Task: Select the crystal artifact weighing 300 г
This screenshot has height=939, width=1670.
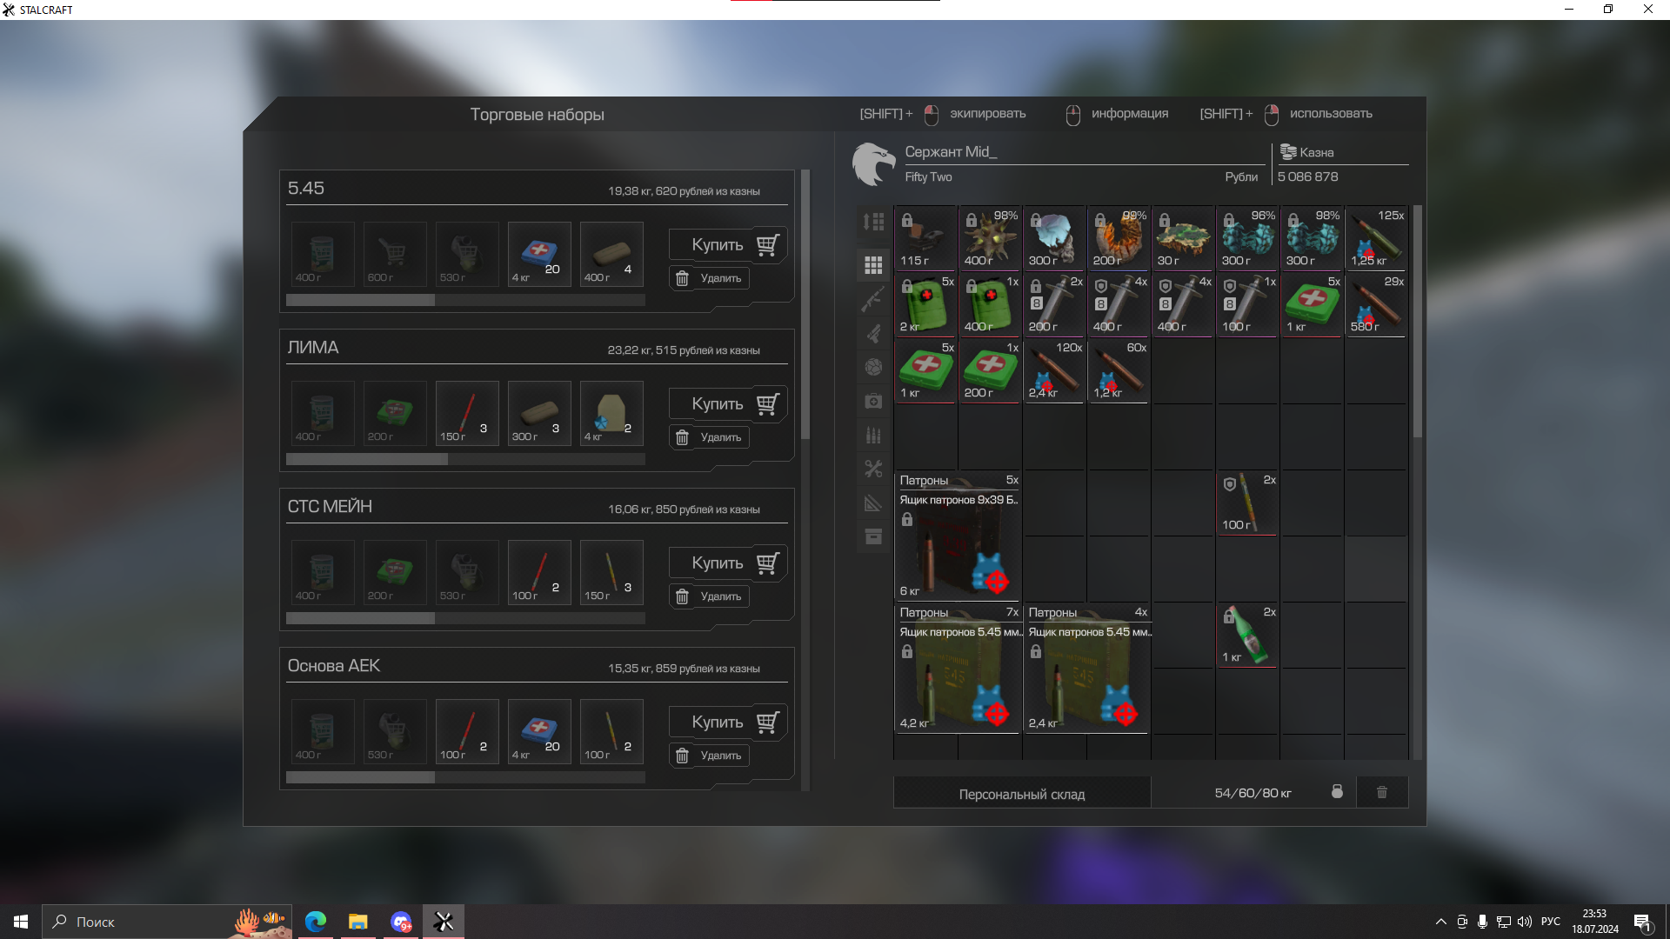Action: [1054, 237]
